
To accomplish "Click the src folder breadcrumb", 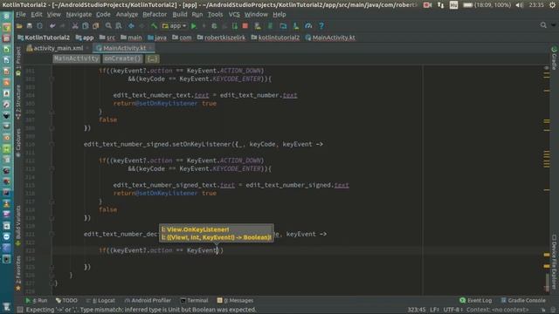I will pos(107,38).
